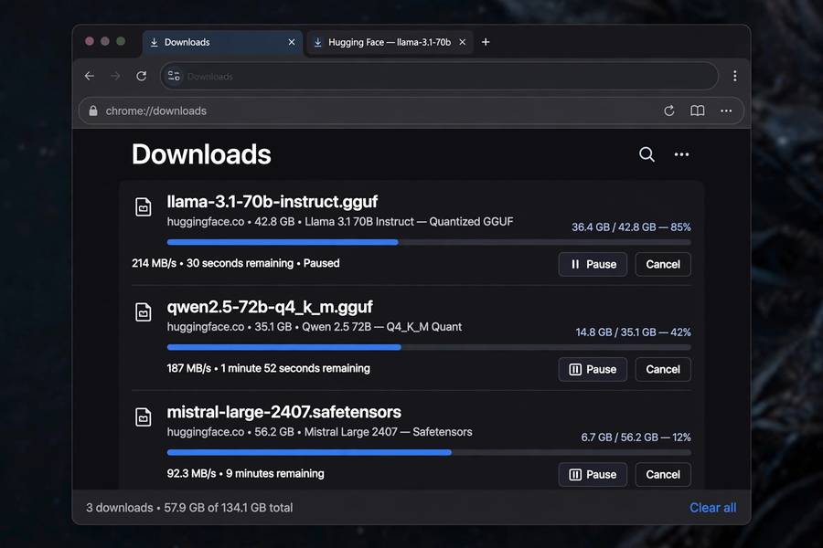The image size is (823, 548).
Task: Open ellipsis menu in chrome://downloads bar
Action: point(726,111)
